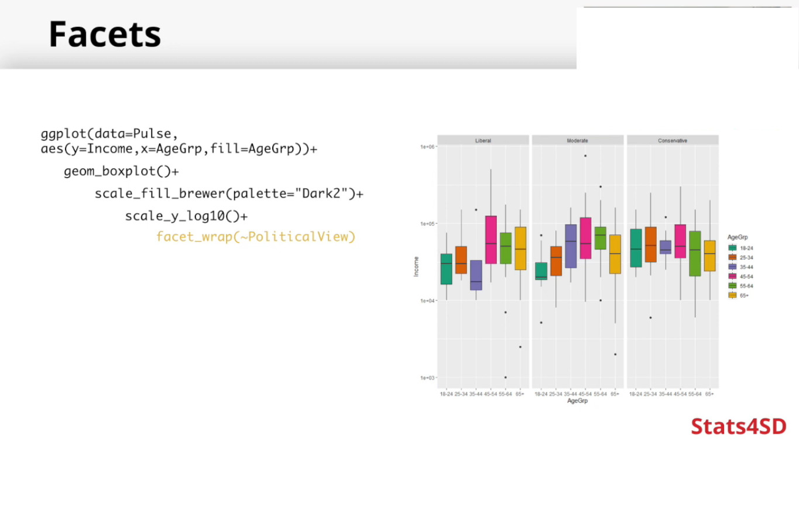Click the scale_fill_brewer palette Dark2 line
This screenshot has height=532, width=799.
coord(229,194)
